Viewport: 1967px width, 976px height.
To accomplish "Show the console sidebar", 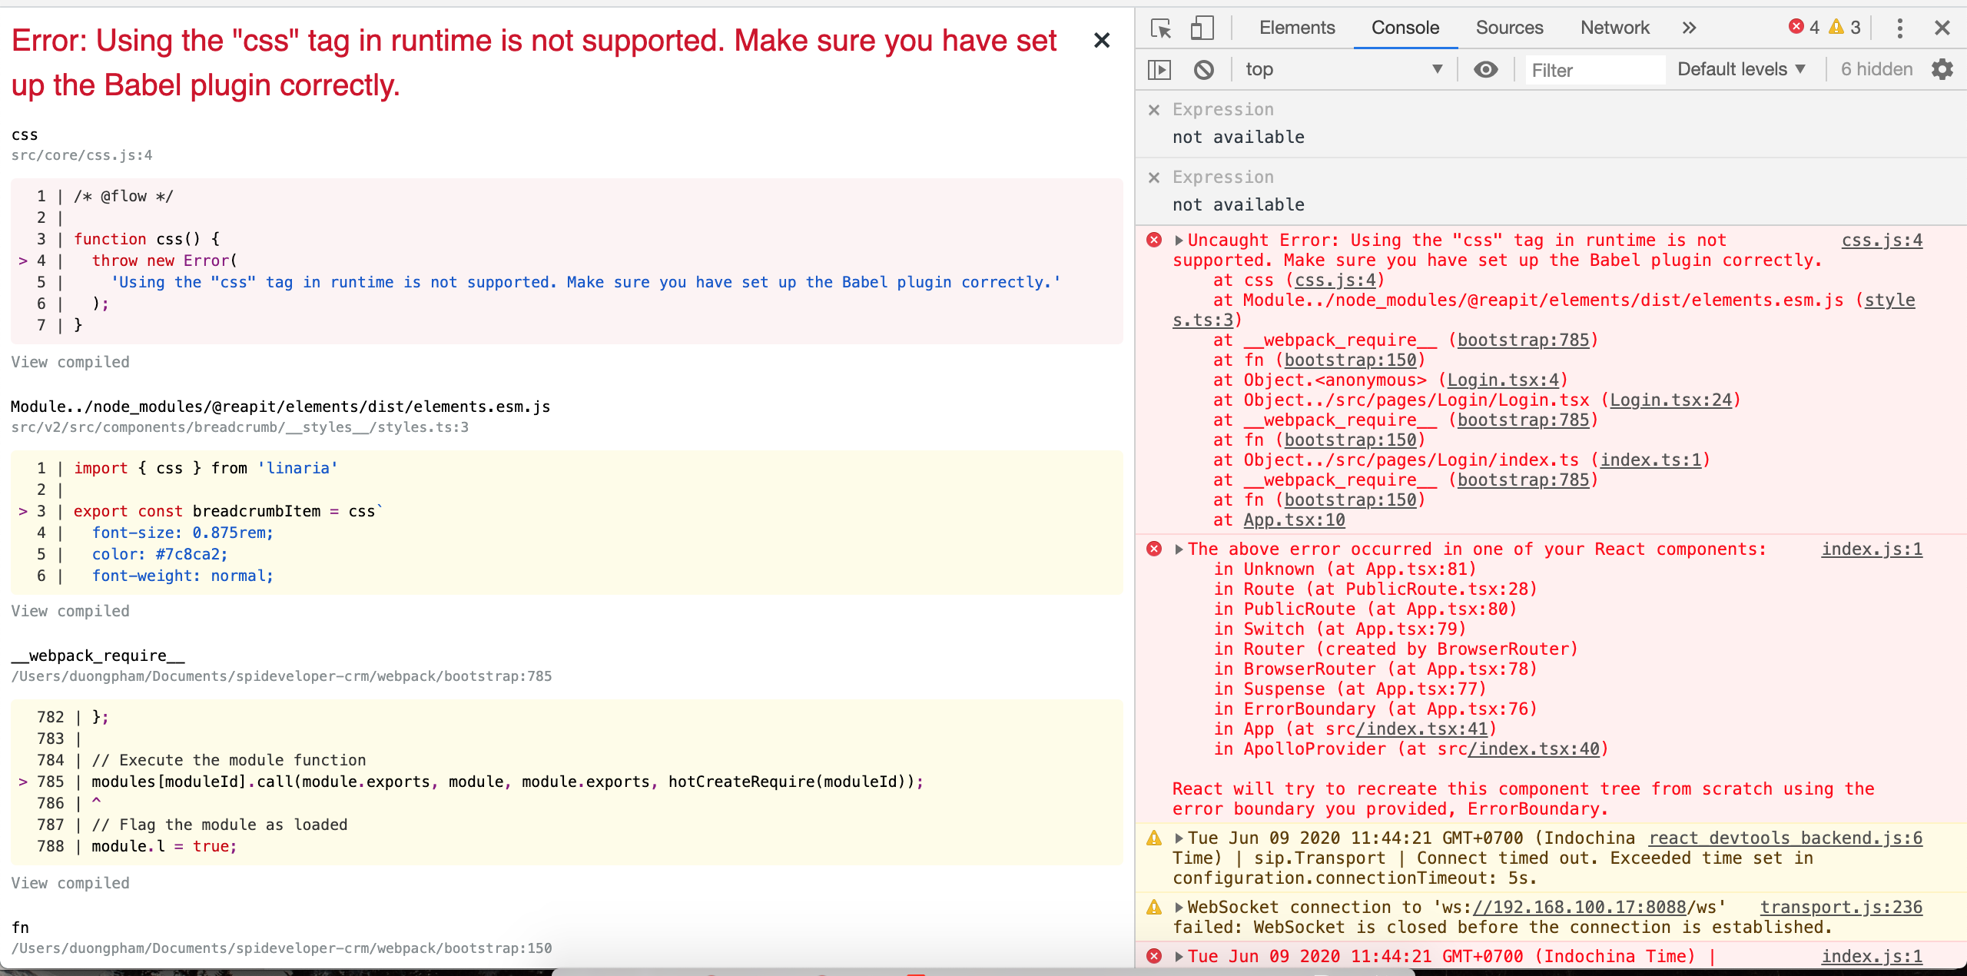I will (x=1160, y=69).
